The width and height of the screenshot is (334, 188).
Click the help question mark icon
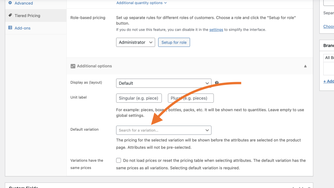pos(217,83)
